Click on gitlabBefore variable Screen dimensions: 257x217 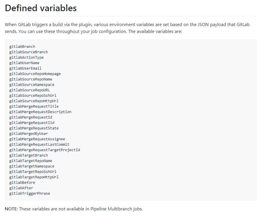[22, 182]
